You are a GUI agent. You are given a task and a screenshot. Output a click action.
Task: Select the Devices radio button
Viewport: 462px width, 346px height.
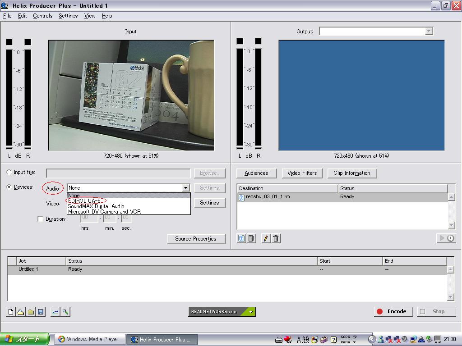click(x=9, y=187)
